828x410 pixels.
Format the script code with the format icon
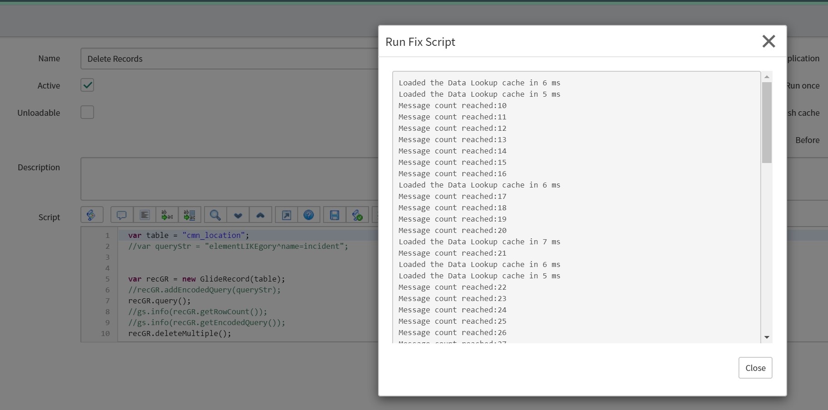(144, 214)
